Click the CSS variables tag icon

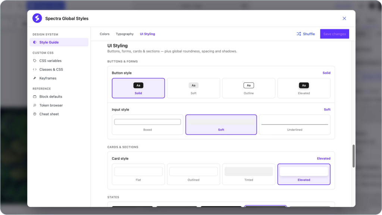click(x=35, y=61)
